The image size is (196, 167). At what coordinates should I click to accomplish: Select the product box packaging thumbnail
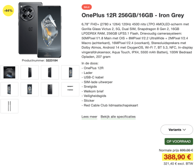tap(9, 72)
